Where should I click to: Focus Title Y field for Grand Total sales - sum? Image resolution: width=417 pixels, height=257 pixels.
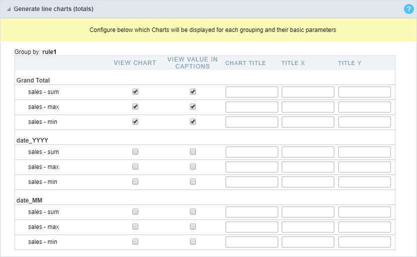364,92
